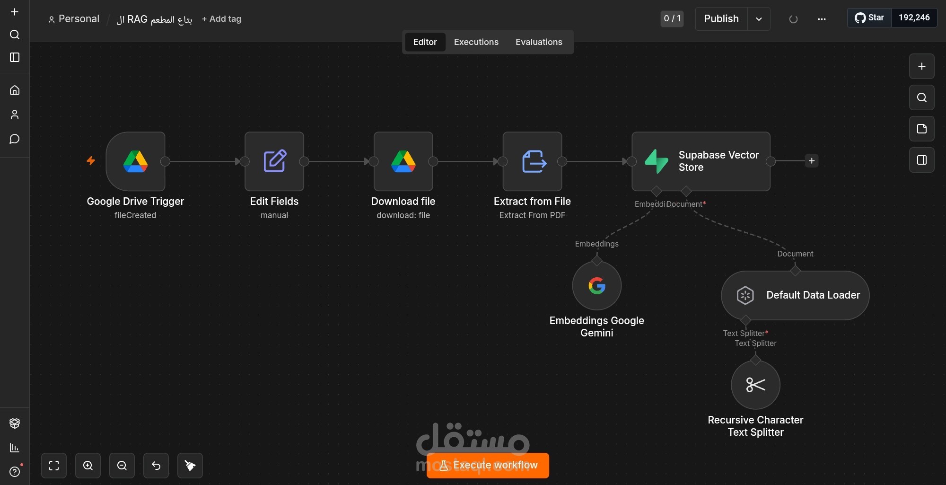Select the Download file node
Viewport: 946px width, 485px height.
(403, 161)
